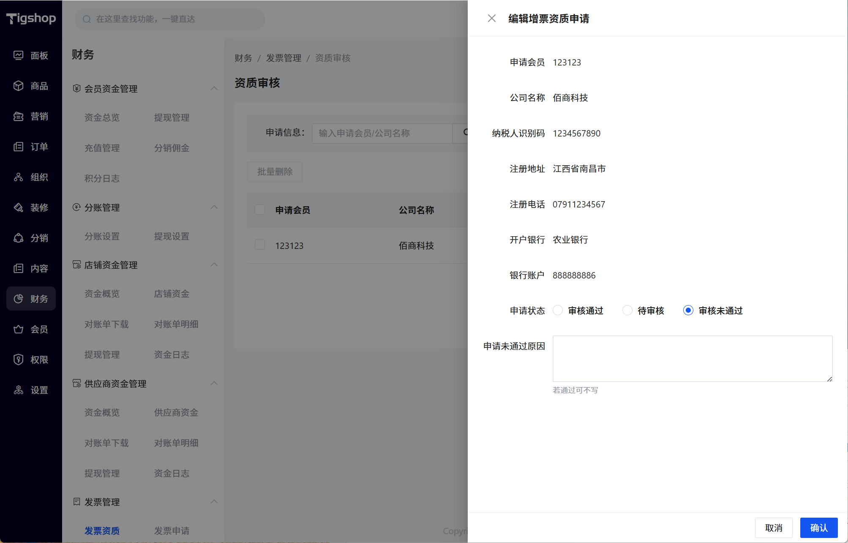Click the top function search box
Viewport: 848px width, 543px height.
point(170,19)
